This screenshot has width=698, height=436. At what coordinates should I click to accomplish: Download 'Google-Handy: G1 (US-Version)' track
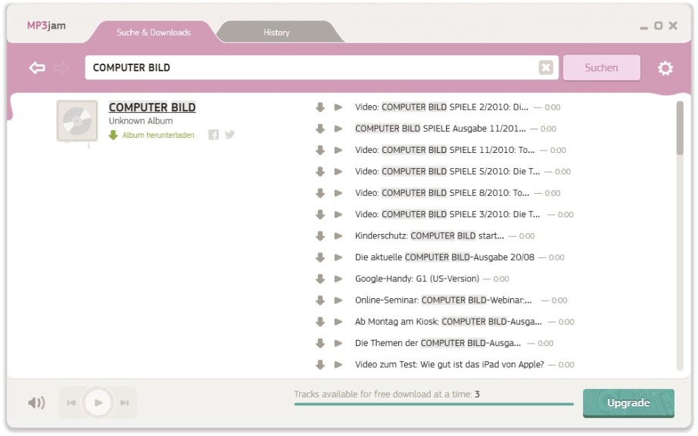(320, 279)
